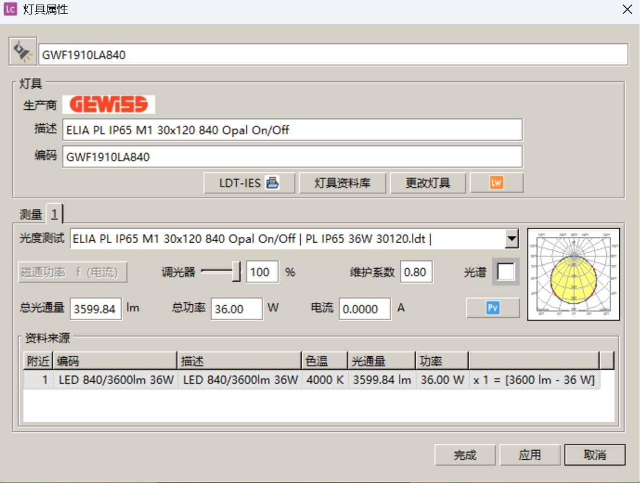Select measurement tab 1
This screenshot has height=483, width=641.
click(54, 214)
